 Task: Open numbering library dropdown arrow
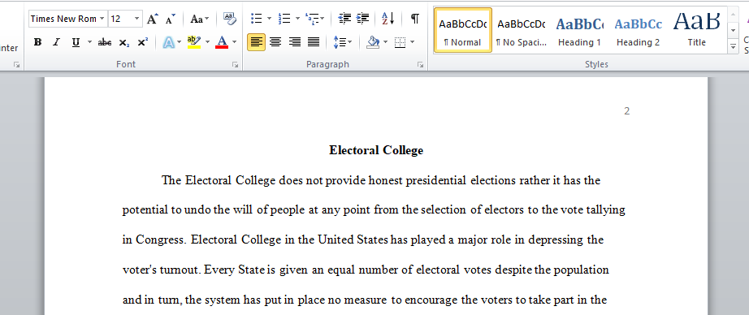(x=297, y=19)
